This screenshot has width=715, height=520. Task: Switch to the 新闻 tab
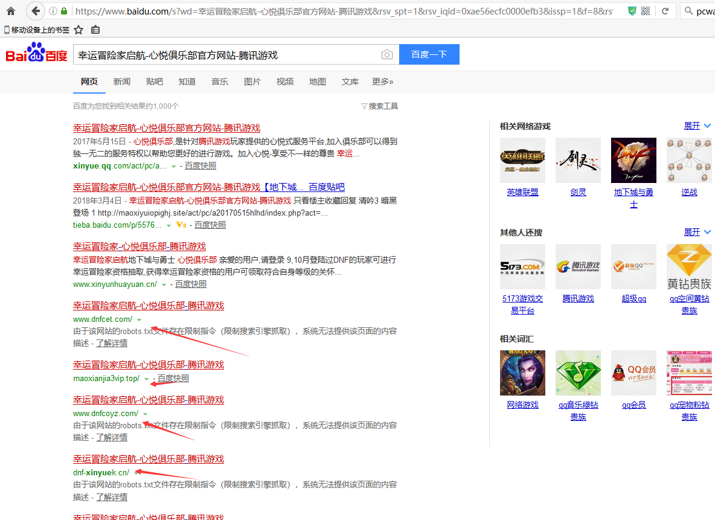122,82
